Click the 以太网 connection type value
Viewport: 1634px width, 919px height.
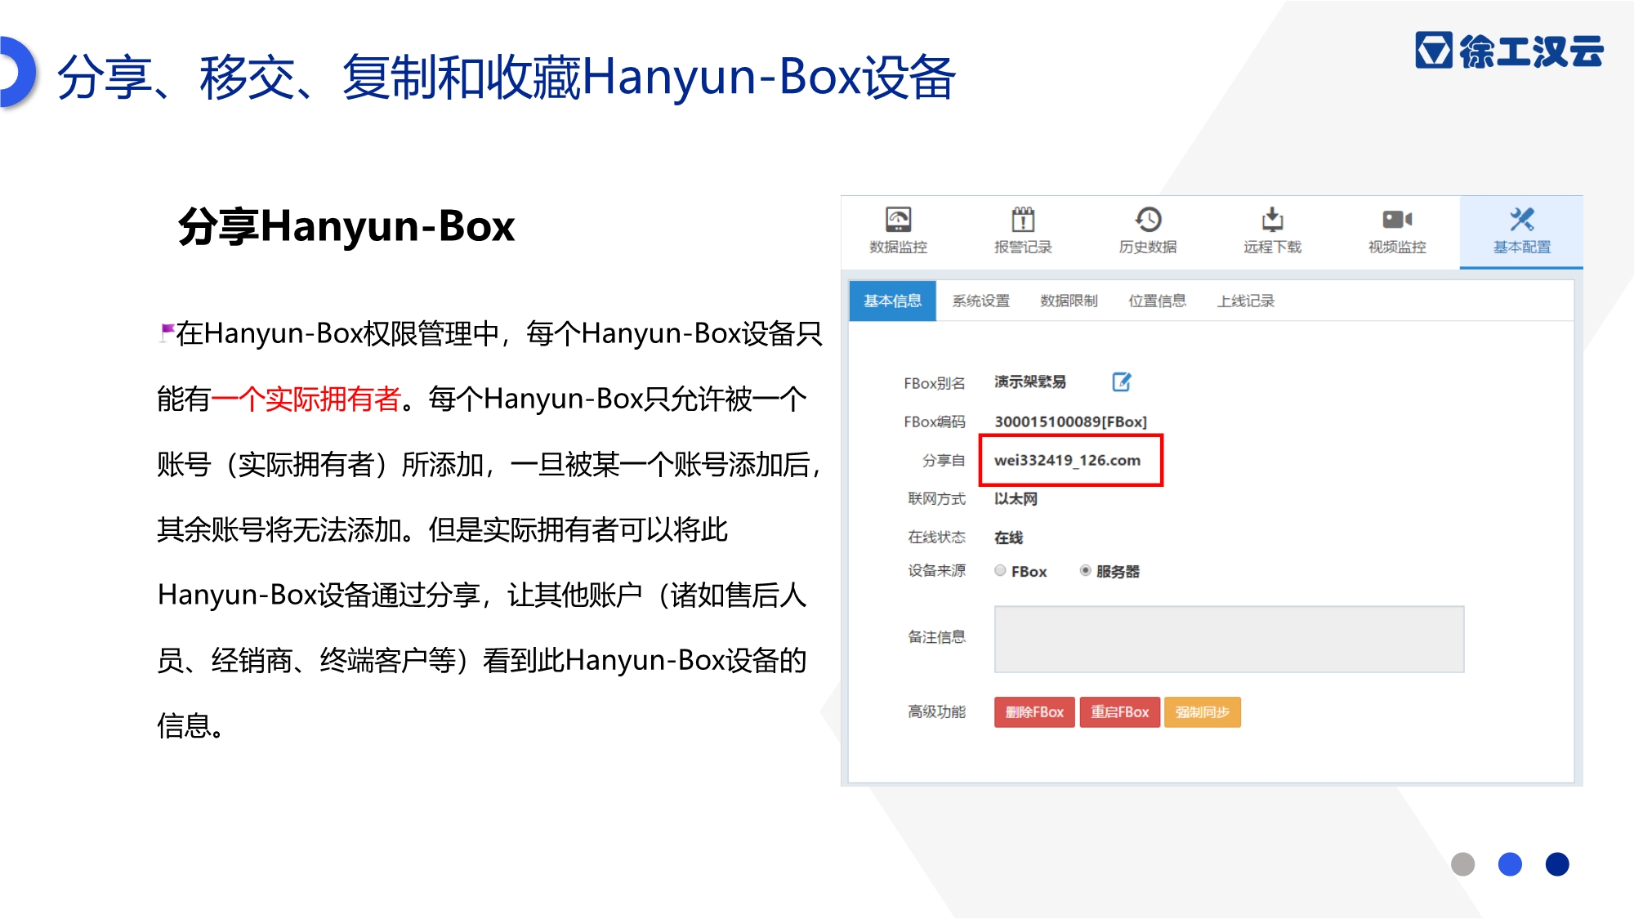click(1016, 498)
